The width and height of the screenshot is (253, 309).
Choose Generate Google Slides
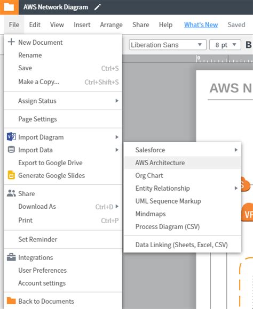point(63,175)
